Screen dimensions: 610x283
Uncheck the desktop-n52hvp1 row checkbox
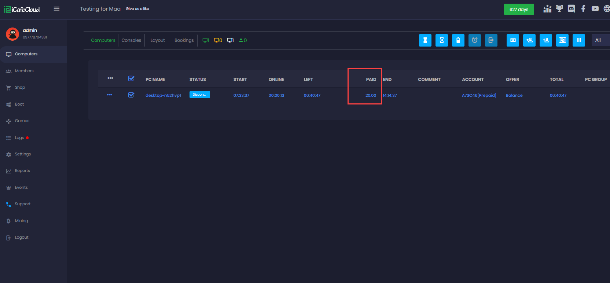131,95
